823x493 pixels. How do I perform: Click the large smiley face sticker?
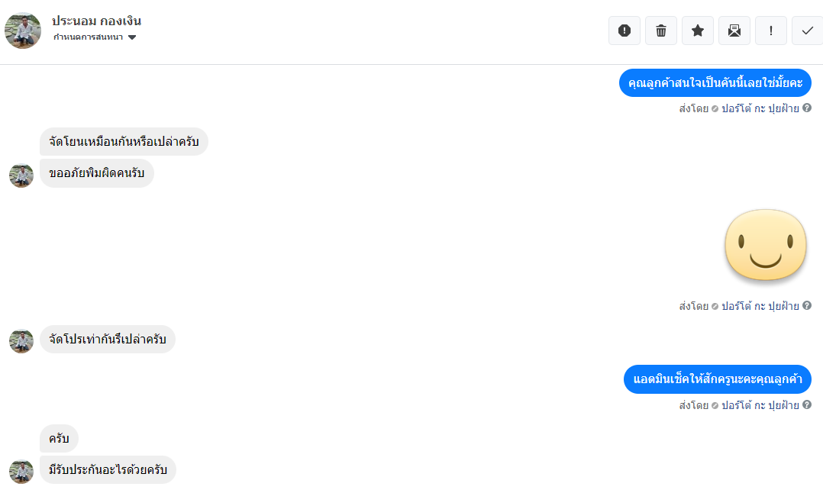pyautogui.click(x=765, y=244)
